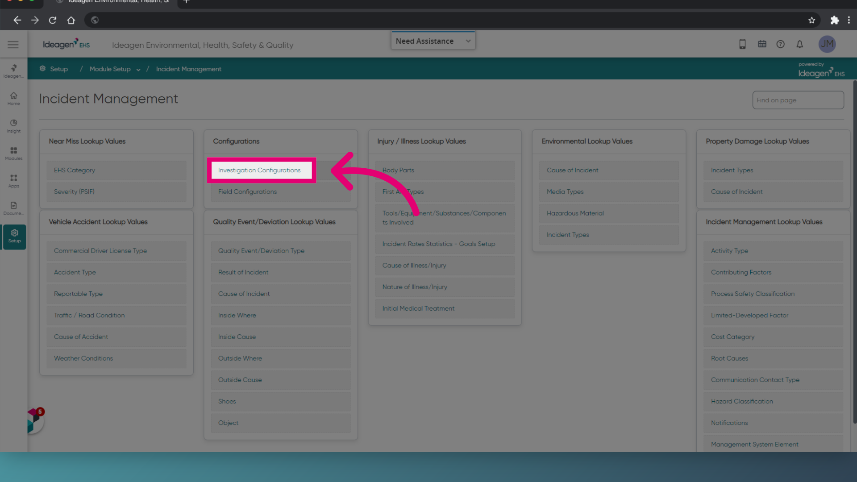857x482 pixels.
Task: Click the page vertical scrollbar
Action: [854, 252]
